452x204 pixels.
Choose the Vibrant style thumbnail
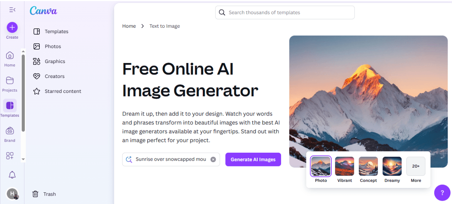(344, 166)
